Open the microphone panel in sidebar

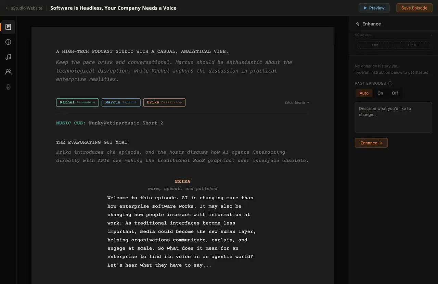point(8,87)
